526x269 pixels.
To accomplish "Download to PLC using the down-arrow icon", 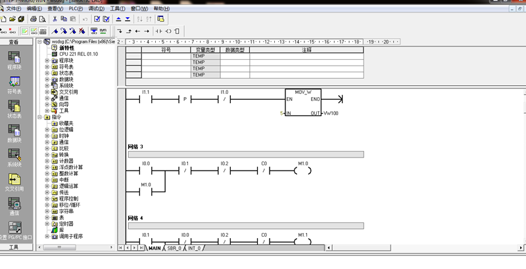I will coord(128,19).
